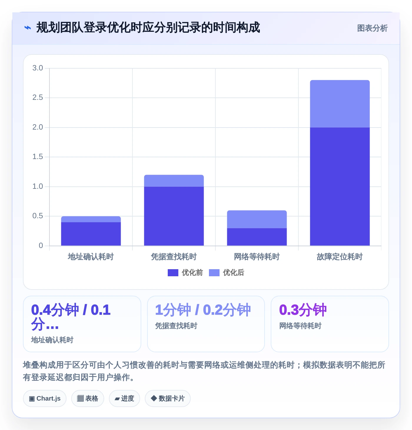The image size is (412, 430).
Task: Click the 1.5 y-axis tick label
Action: tap(38, 157)
